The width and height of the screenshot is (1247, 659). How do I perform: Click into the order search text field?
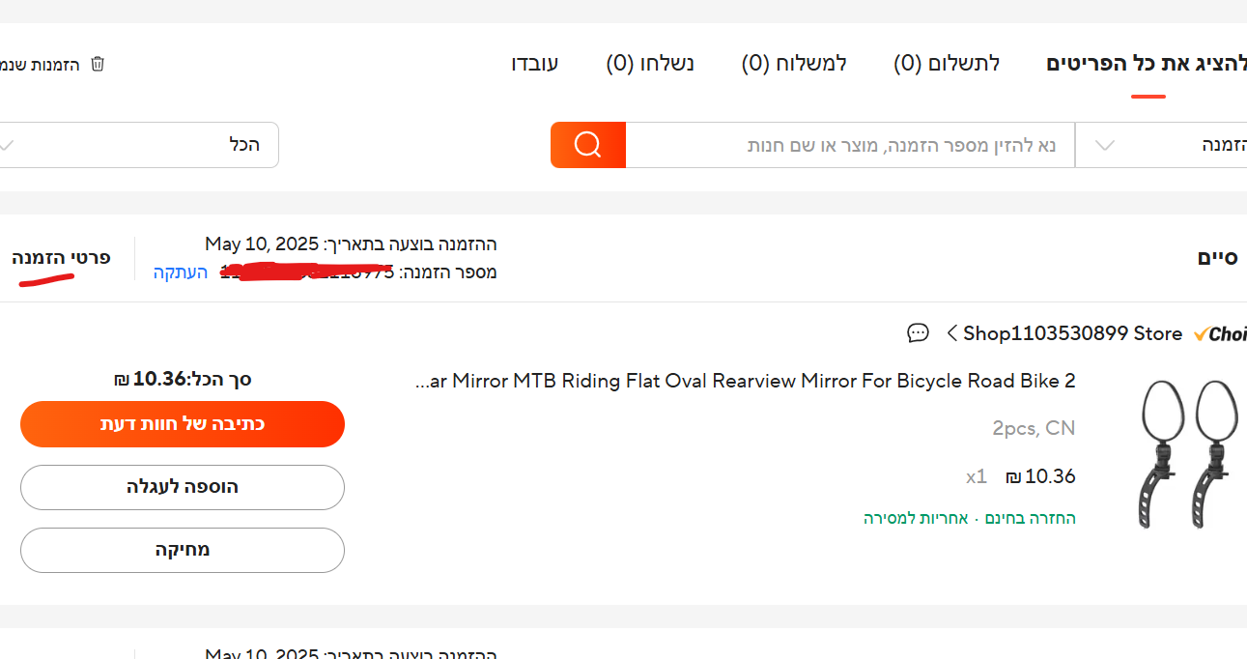coord(850,145)
